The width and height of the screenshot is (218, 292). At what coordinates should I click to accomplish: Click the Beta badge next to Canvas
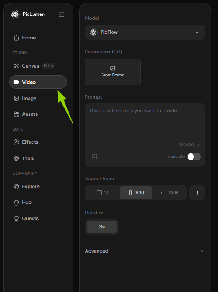[x=48, y=66]
